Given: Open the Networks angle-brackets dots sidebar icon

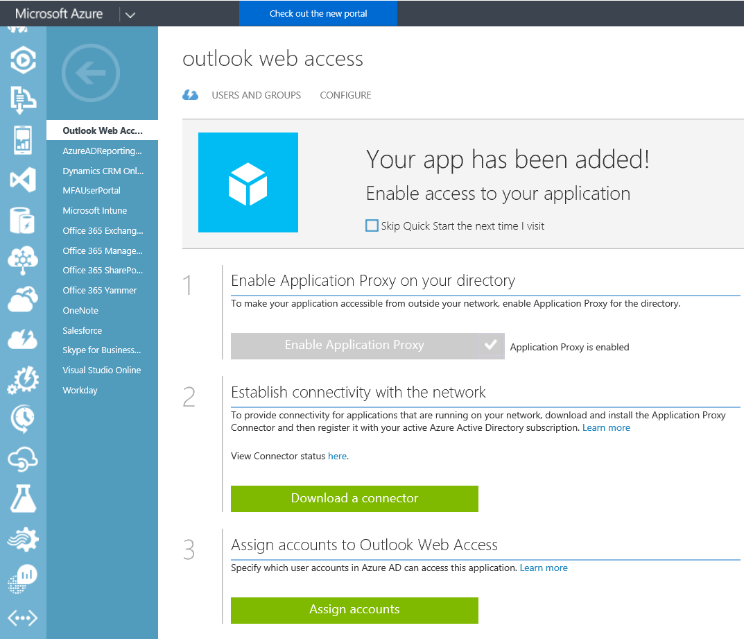Looking at the screenshot, I should pos(23,618).
